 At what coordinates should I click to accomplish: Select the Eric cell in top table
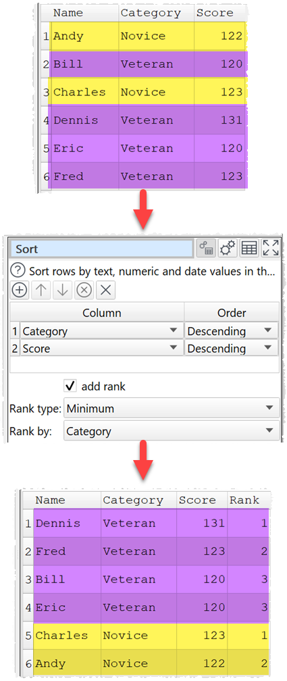pyautogui.click(x=84, y=149)
